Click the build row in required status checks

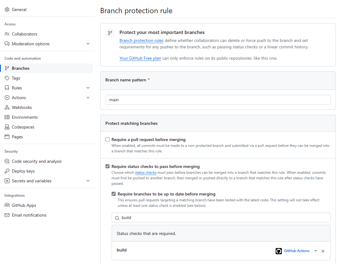click(x=221, y=251)
